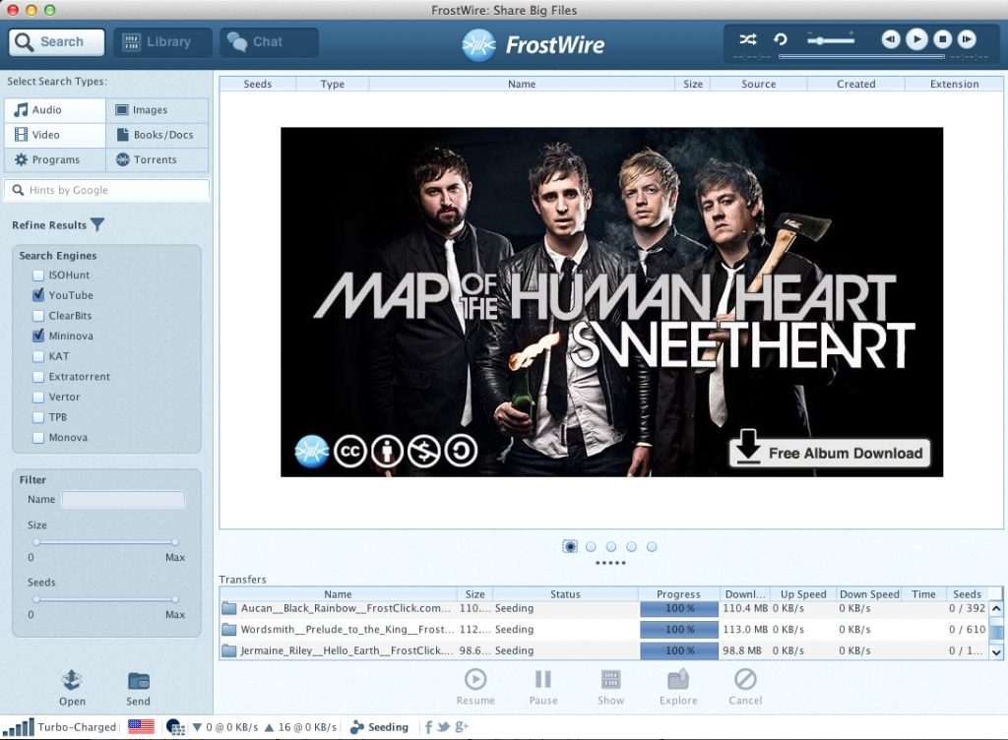This screenshot has height=740, width=1008.
Task: Click the Map of the Human Heart banner
Action: (612, 302)
